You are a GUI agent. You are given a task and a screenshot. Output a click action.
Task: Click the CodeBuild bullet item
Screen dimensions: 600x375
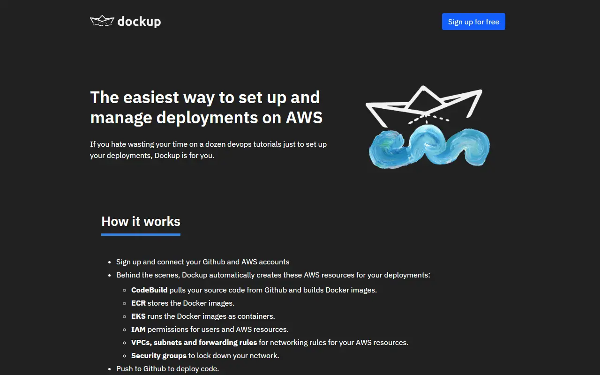click(254, 290)
